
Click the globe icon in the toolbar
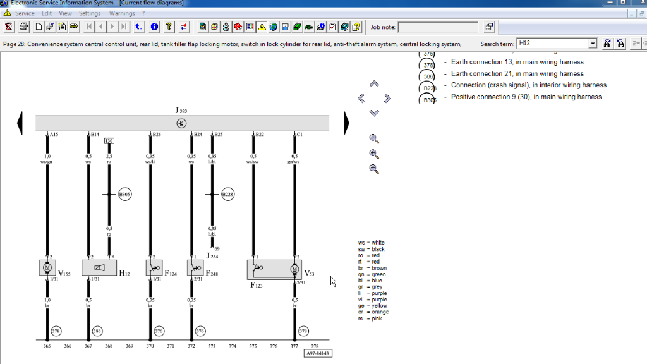click(x=274, y=27)
